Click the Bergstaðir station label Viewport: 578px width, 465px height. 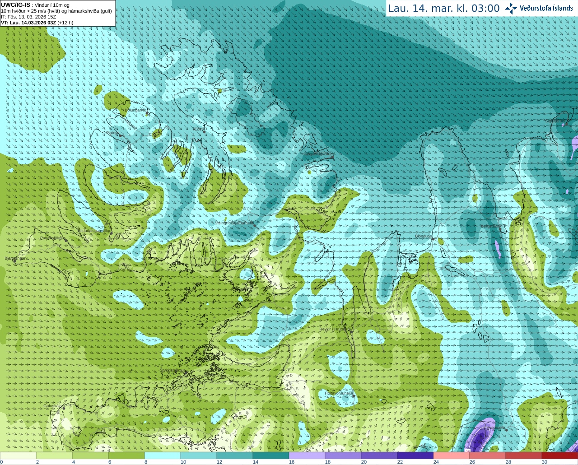[489, 226]
